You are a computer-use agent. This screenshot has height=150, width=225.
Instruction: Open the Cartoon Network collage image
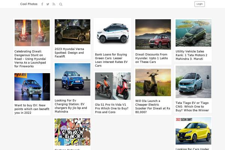pyautogui.click(x=72, y=132)
